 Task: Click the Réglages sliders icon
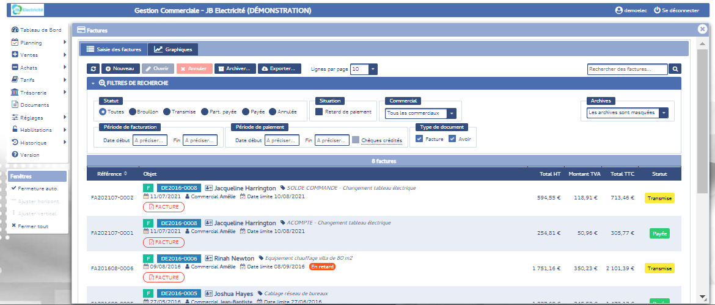pos(15,117)
